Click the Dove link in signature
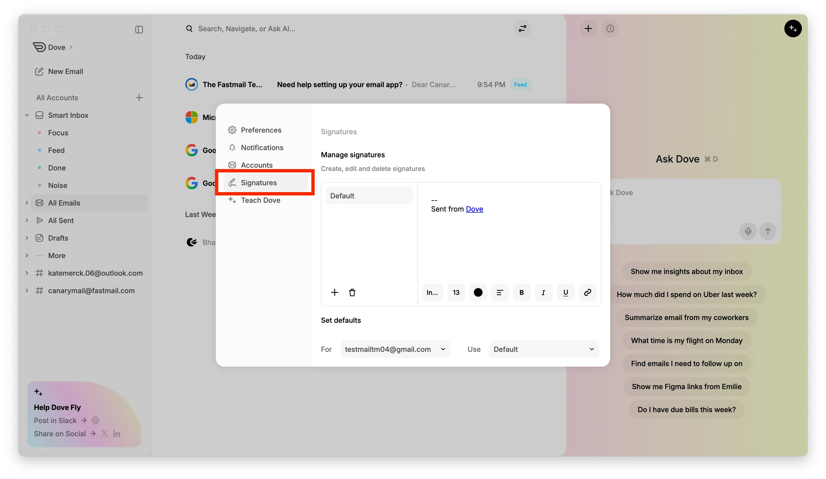The width and height of the screenshot is (826, 479). (474, 209)
